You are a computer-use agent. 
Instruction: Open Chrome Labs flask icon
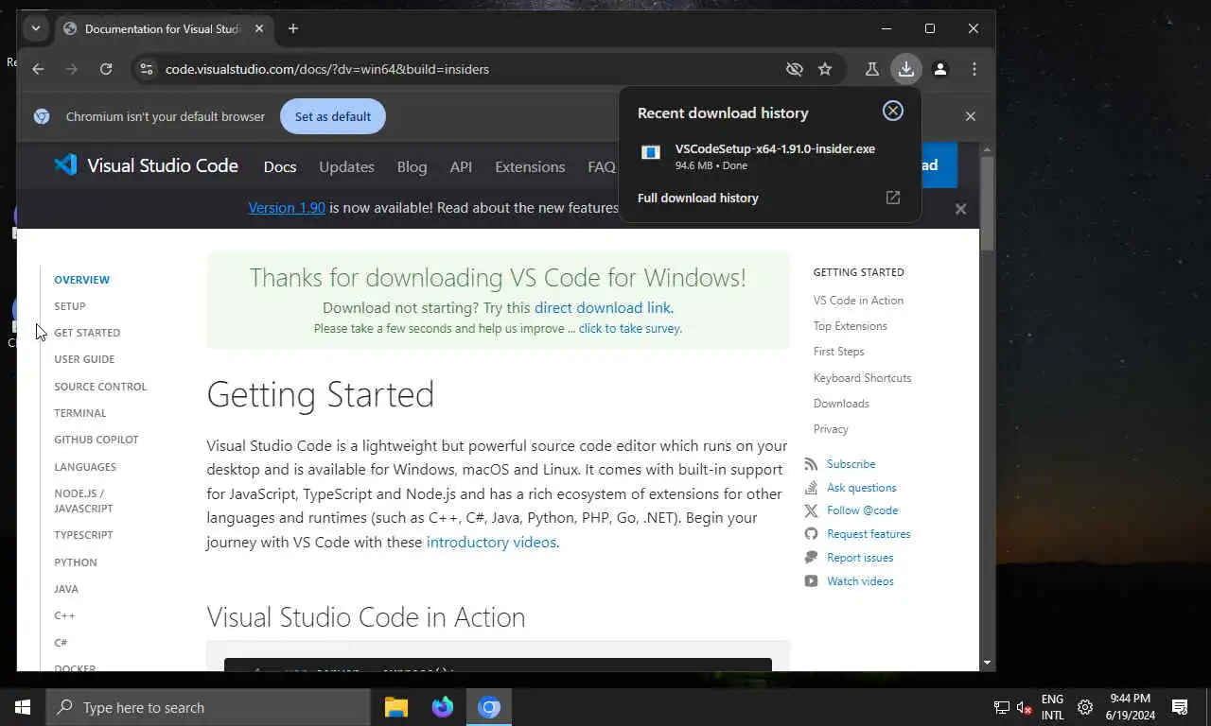coord(872,69)
